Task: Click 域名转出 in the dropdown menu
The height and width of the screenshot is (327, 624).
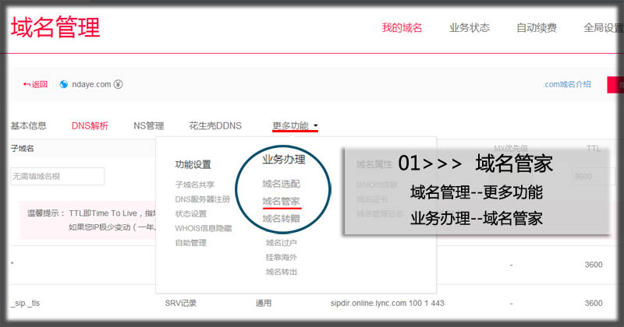Action: (x=282, y=272)
